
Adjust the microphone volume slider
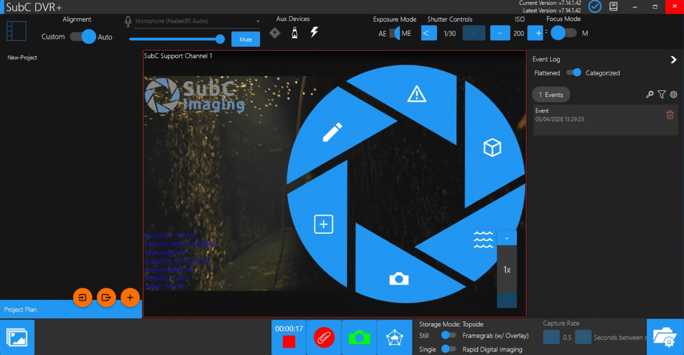(177, 39)
